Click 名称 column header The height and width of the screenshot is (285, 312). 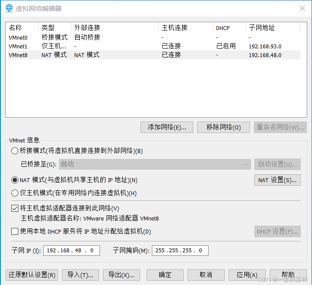[23, 27]
